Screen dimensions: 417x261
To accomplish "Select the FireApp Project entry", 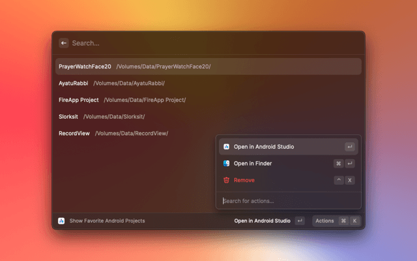I will 79,100.
